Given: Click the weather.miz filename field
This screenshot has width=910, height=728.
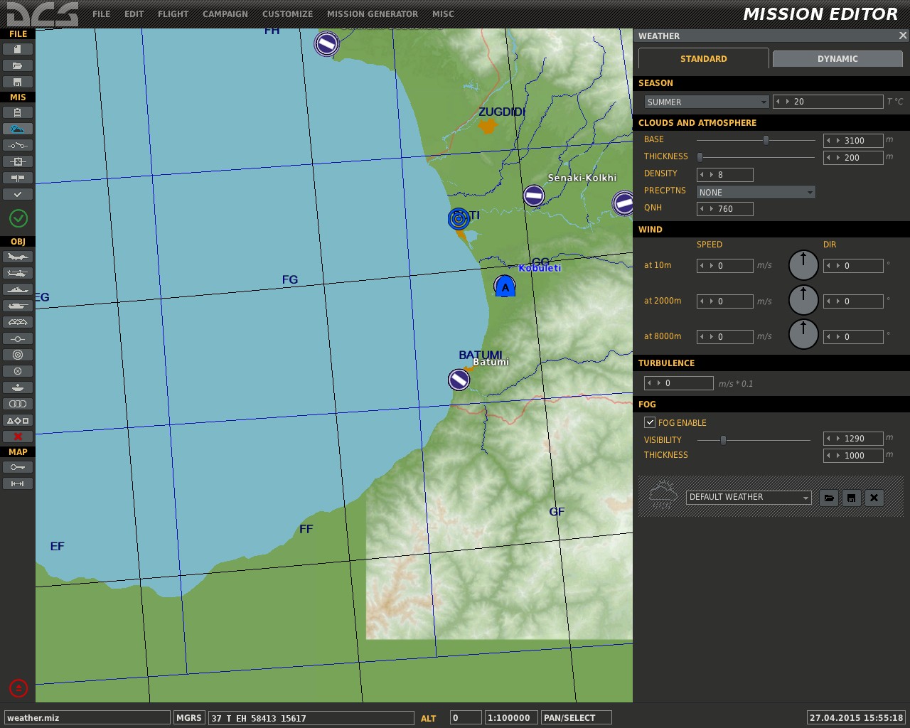Looking at the screenshot, I should coord(87,718).
